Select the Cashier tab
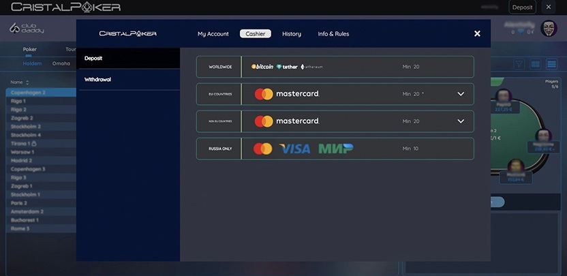Screen dimensions: 567x276 coord(256,33)
